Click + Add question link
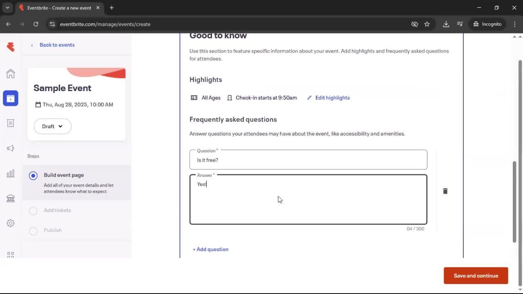The width and height of the screenshot is (523, 294). coord(210,249)
